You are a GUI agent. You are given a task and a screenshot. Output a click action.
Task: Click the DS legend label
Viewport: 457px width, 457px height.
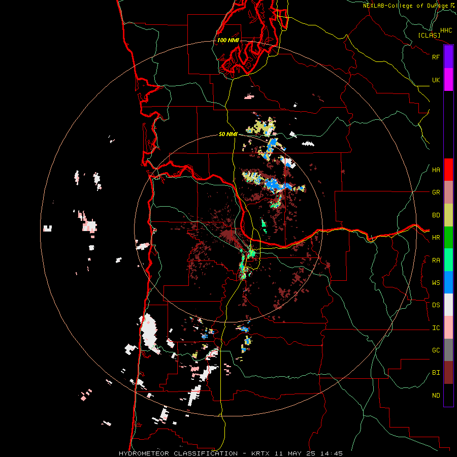tap(436, 305)
